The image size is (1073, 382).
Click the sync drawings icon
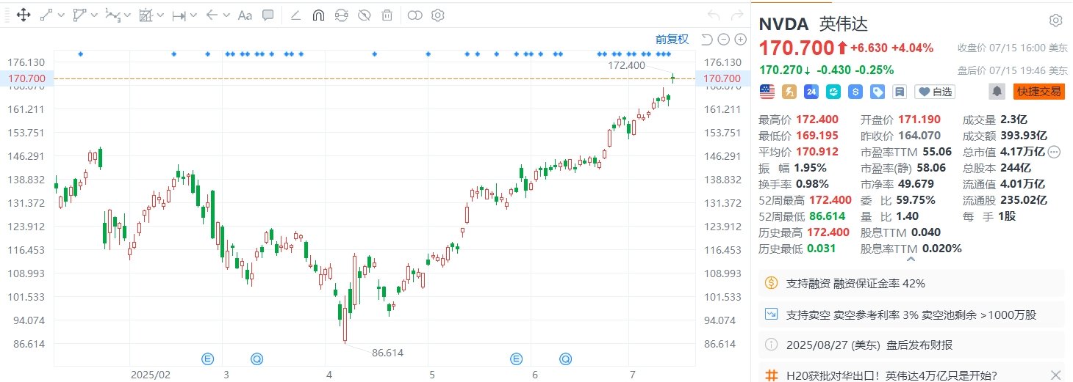(x=341, y=15)
